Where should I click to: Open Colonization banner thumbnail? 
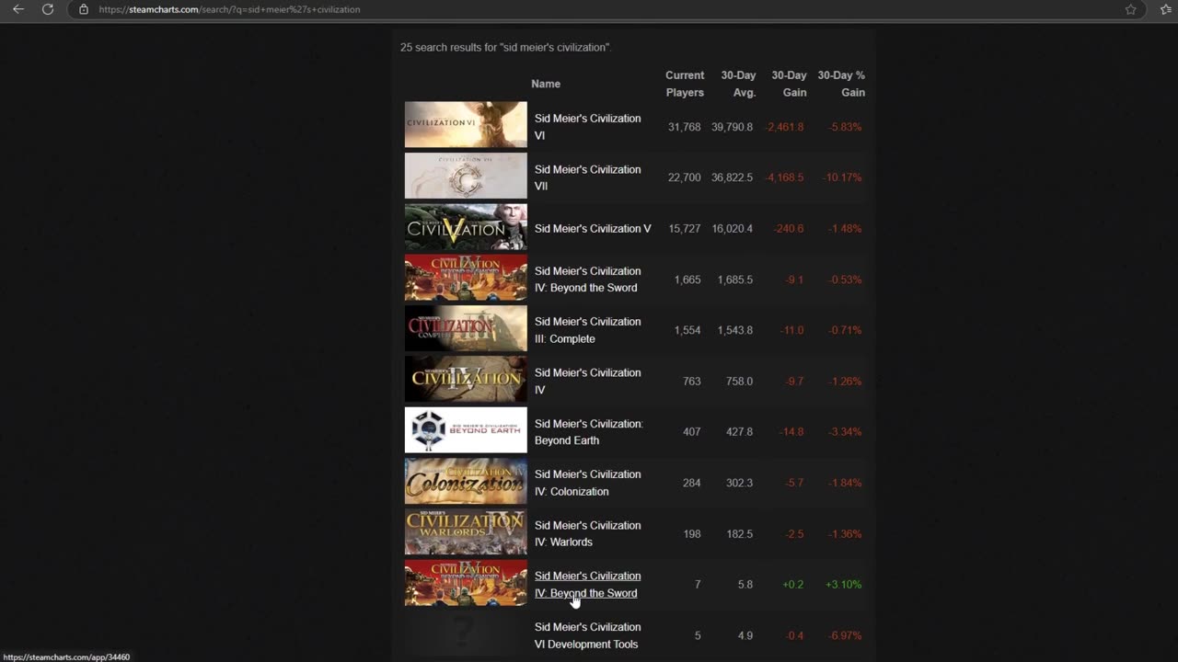pos(466,481)
